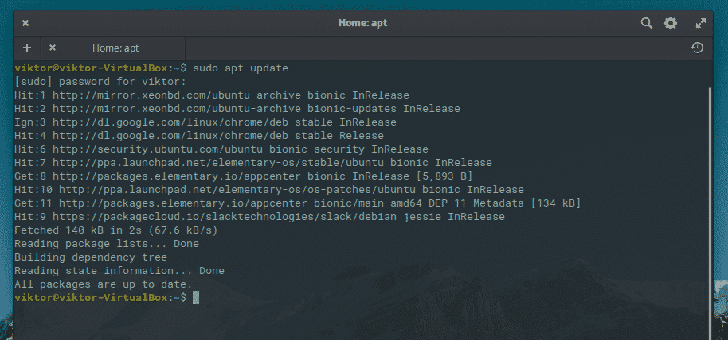Click the Hit:6 security.ubuntu.com line
This screenshot has width=728, height=340.
tap(221, 149)
